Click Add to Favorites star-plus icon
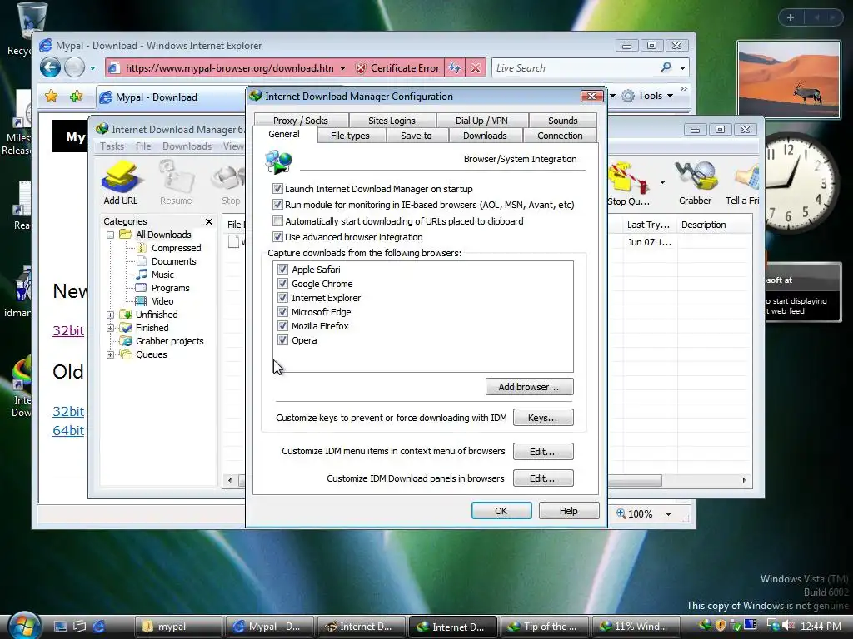The image size is (853, 639). [76, 97]
